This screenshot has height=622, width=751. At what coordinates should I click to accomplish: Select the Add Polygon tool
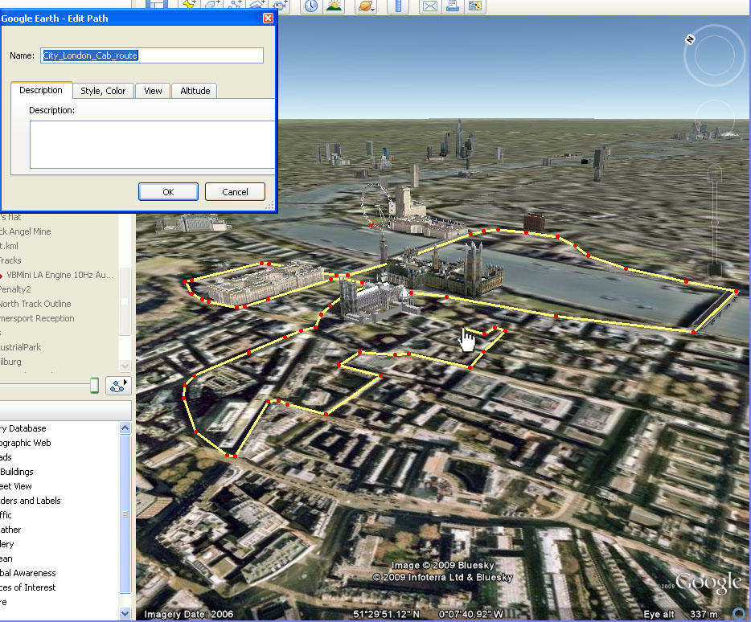[x=212, y=5]
